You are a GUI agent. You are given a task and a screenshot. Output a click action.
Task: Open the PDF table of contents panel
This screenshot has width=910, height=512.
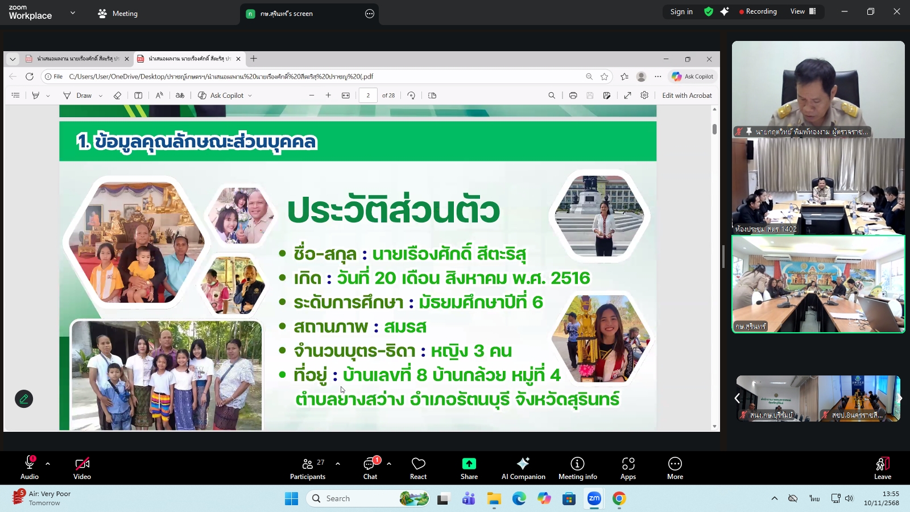click(15, 95)
